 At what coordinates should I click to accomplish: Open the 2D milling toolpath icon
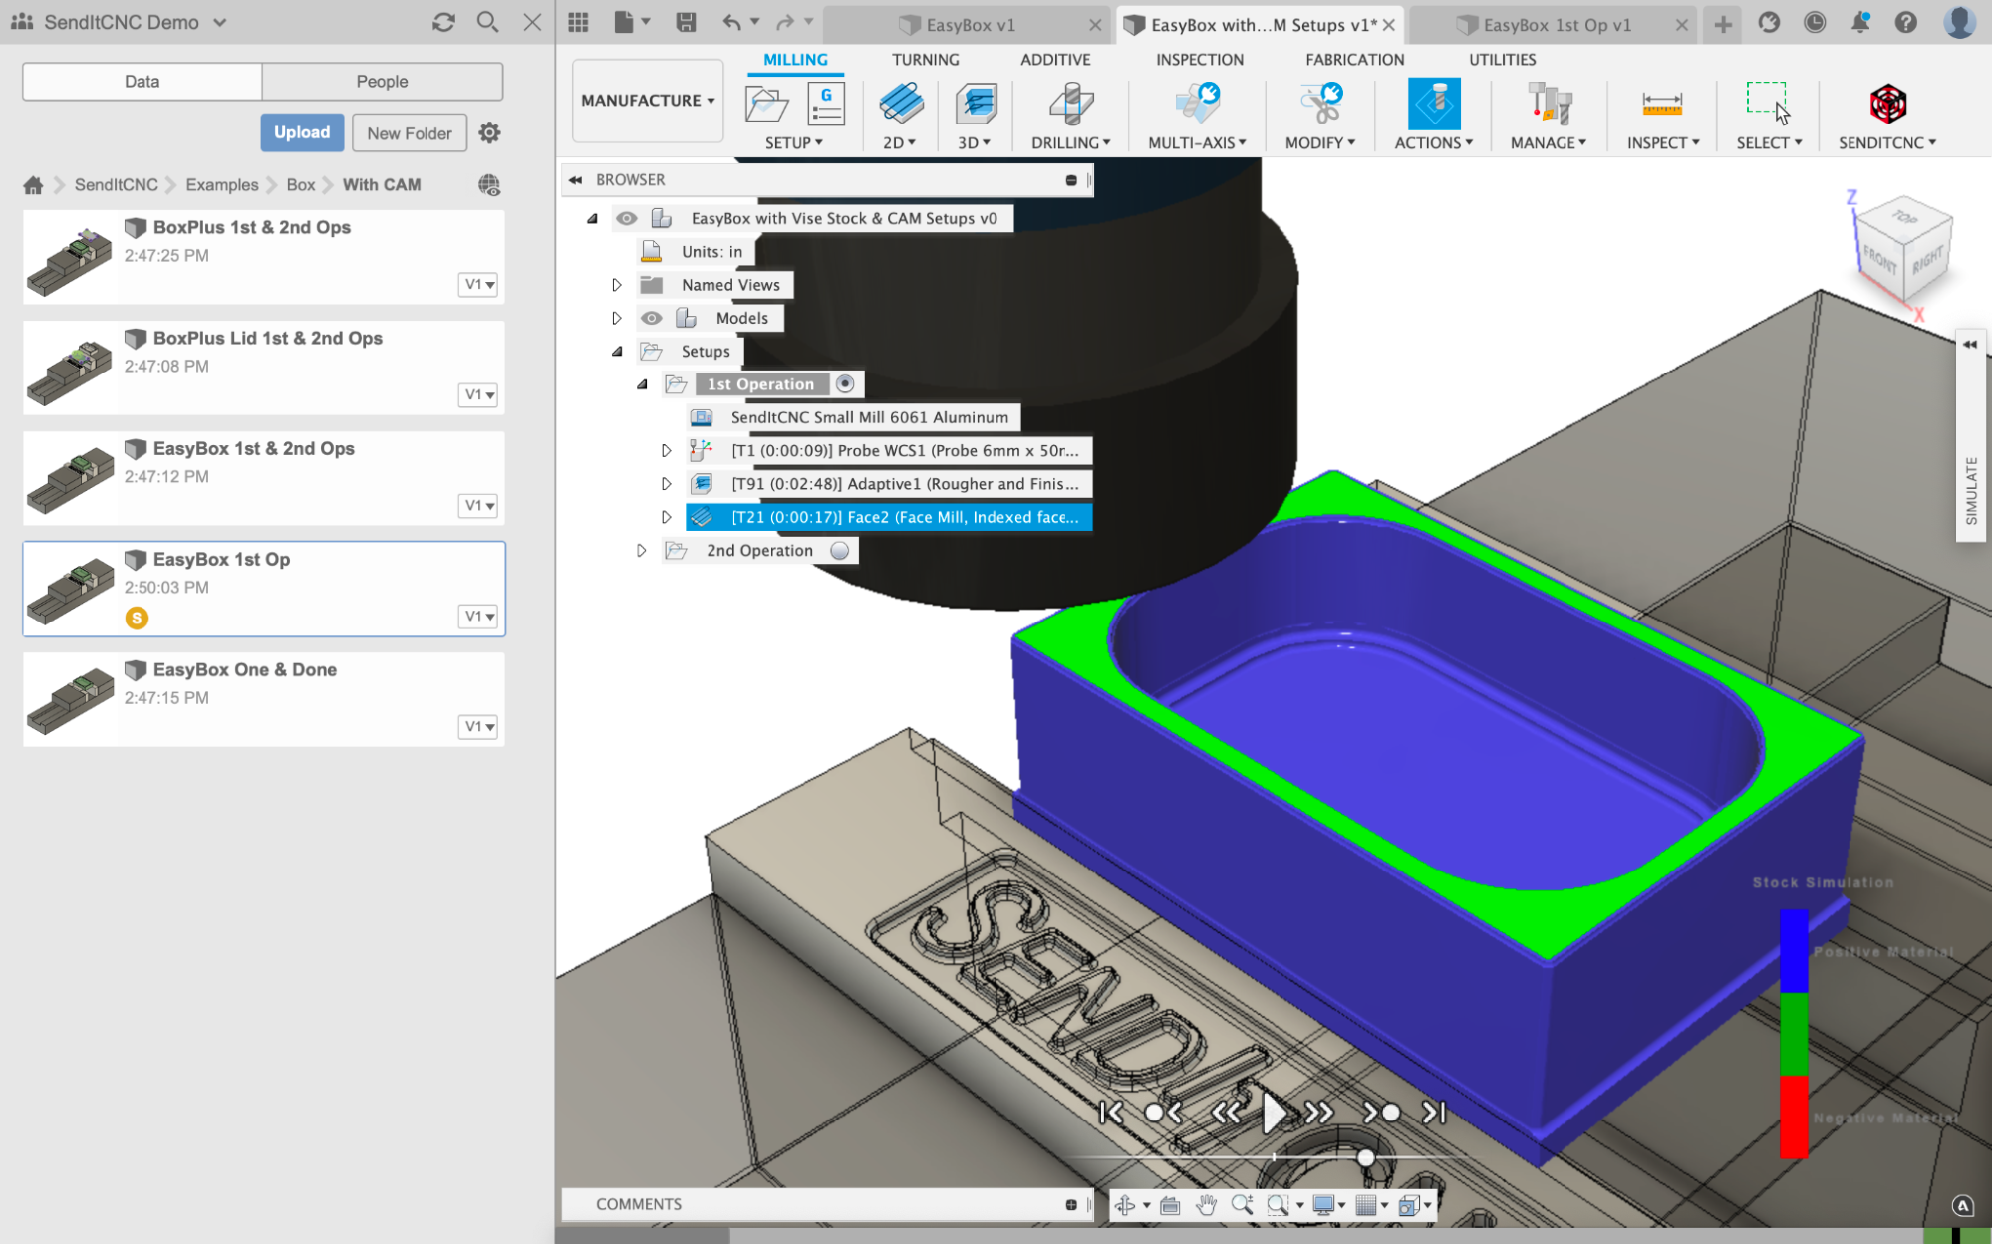[x=901, y=104]
